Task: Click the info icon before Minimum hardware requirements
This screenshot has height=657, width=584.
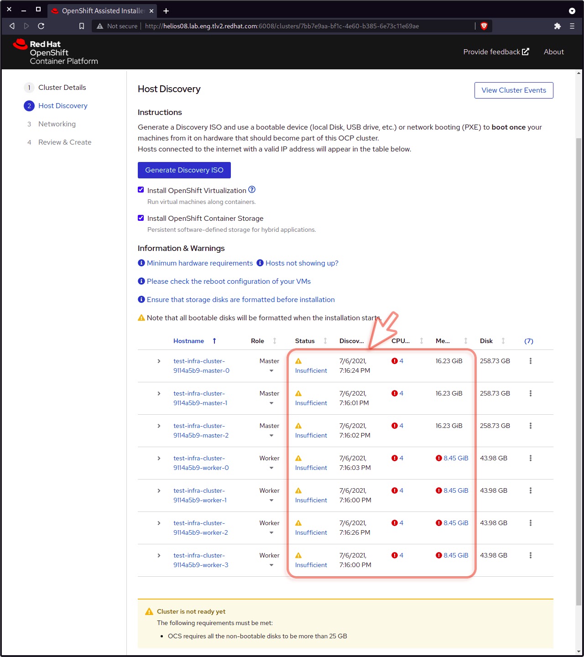Action: point(141,263)
